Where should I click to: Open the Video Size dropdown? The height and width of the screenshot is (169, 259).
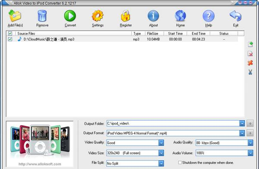point(161,153)
